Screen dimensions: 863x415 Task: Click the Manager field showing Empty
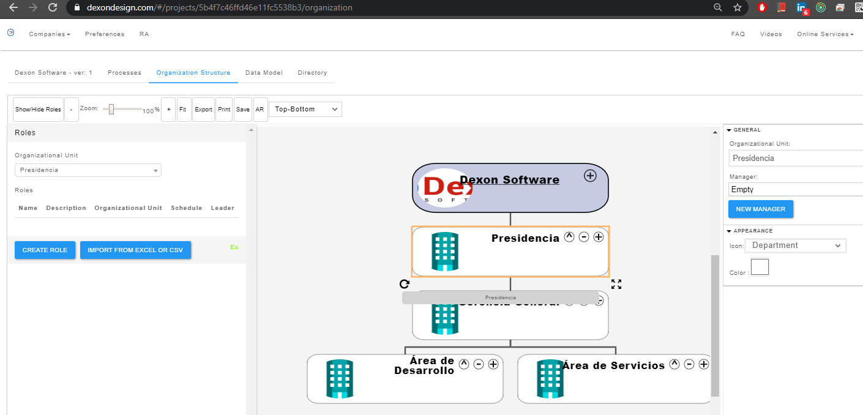(796, 189)
